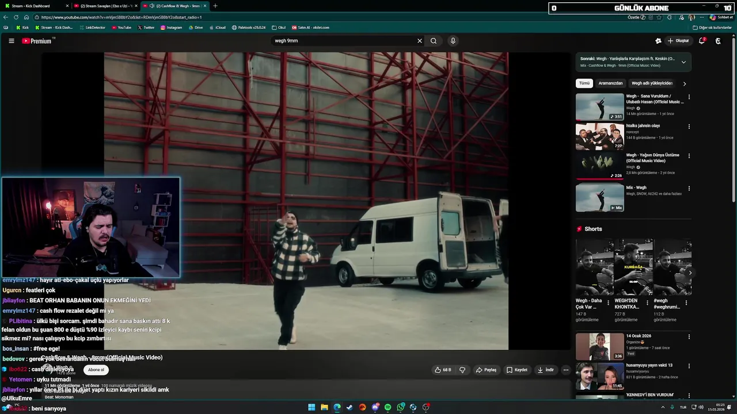The width and height of the screenshot is (737, 414).
Task: Open Spotify from the taskbar
Action: [x=388, y=407]
